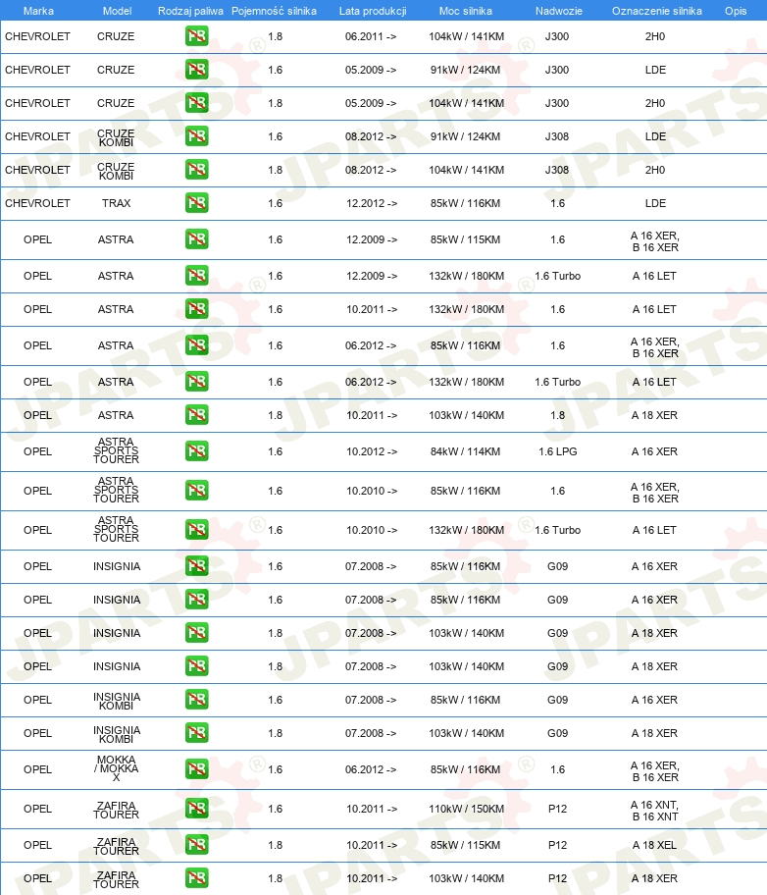Select the 91kW / 124KM cell in J308 row
767x895 pixels.
click(466, 136)
